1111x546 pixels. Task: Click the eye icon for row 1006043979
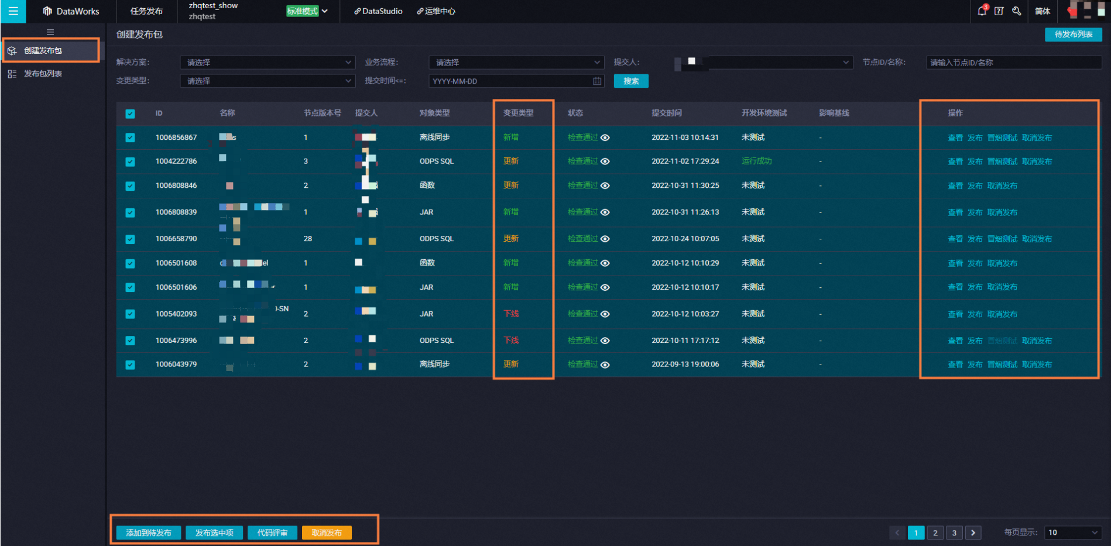[x=605, y=365]
